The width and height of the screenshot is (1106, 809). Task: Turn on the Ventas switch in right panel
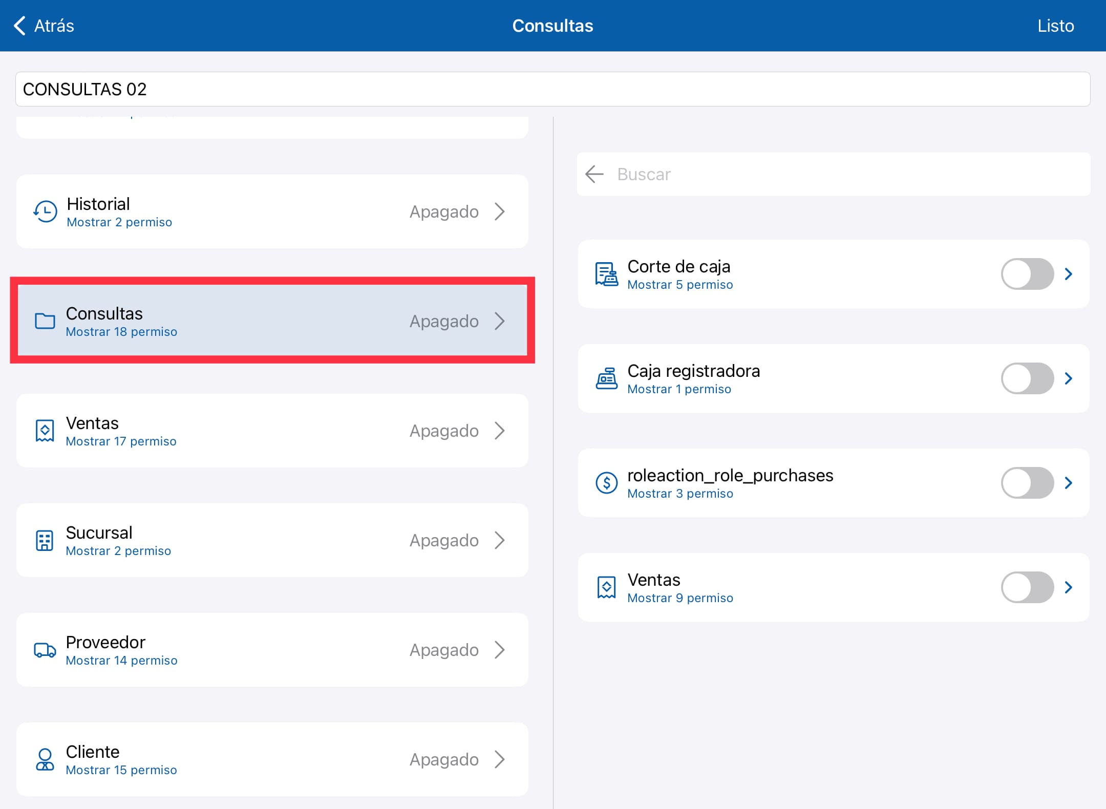[x=1027, y=587]
